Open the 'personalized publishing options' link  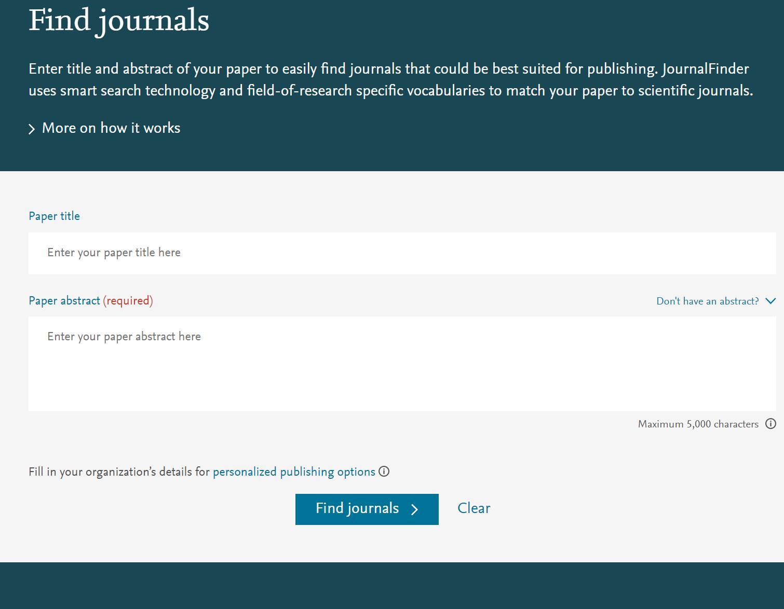(294, 472)
